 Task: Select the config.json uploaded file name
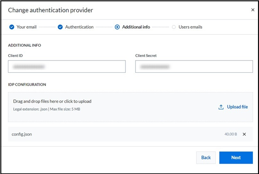tap(22, 134)
